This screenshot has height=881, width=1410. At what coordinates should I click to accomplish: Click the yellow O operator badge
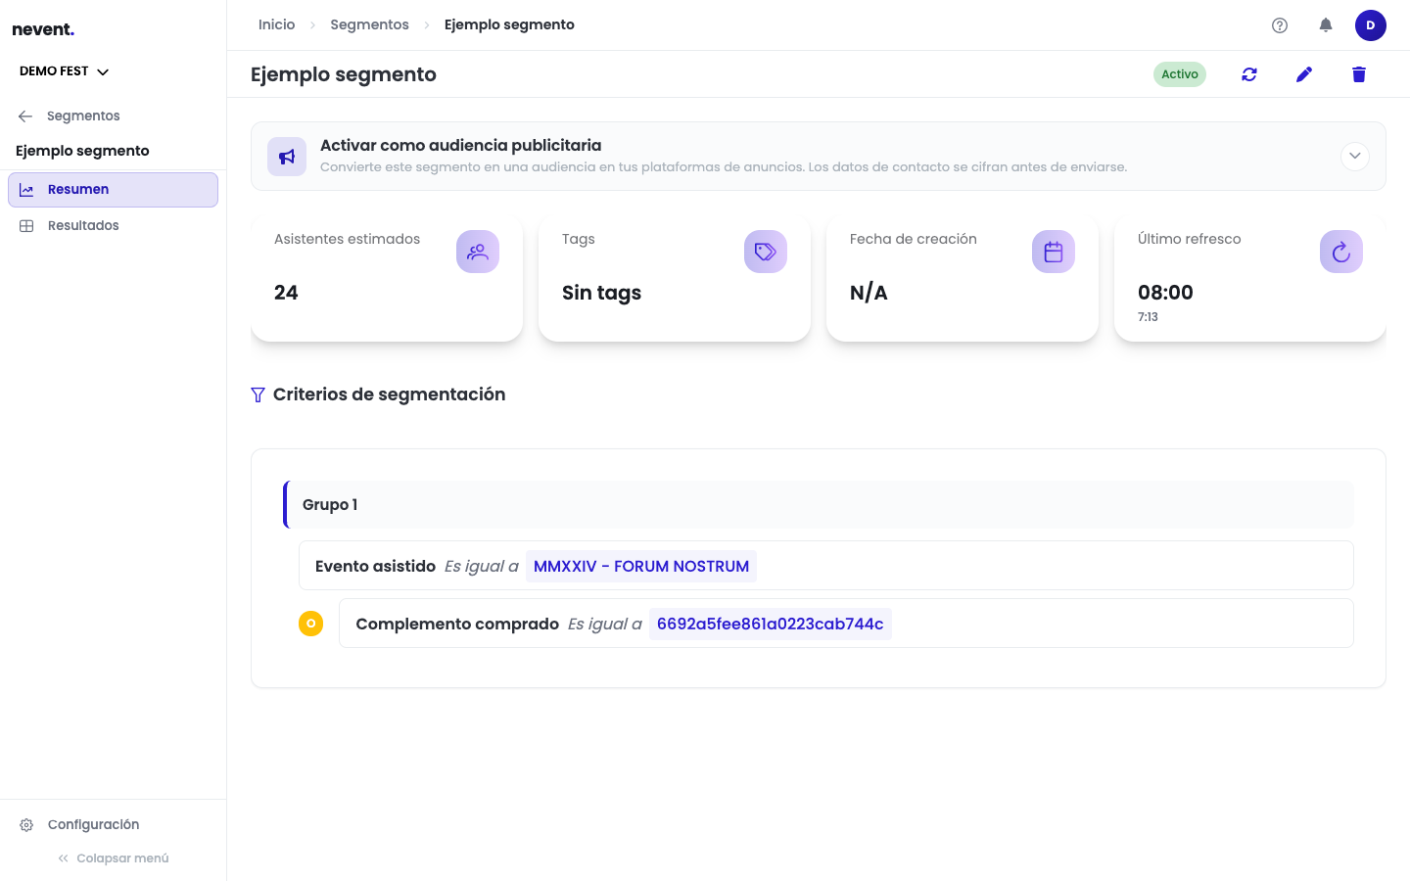[x=311, y=624]
